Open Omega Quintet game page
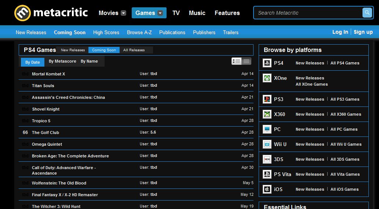 pyautogui.click(x=47, y=144)
